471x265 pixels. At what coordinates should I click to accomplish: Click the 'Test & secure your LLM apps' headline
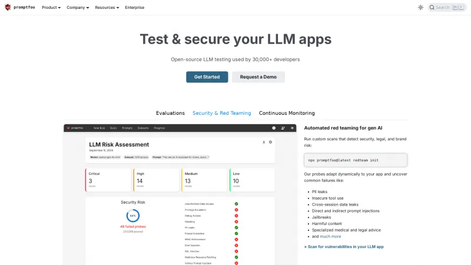tap(235, 39)
